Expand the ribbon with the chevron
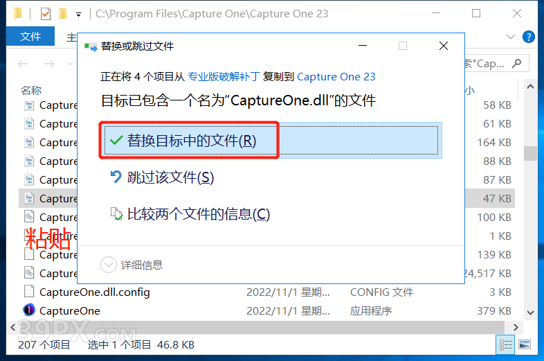Screen dimensions: 544x361 pyautogui.click(x=510, y=37)
